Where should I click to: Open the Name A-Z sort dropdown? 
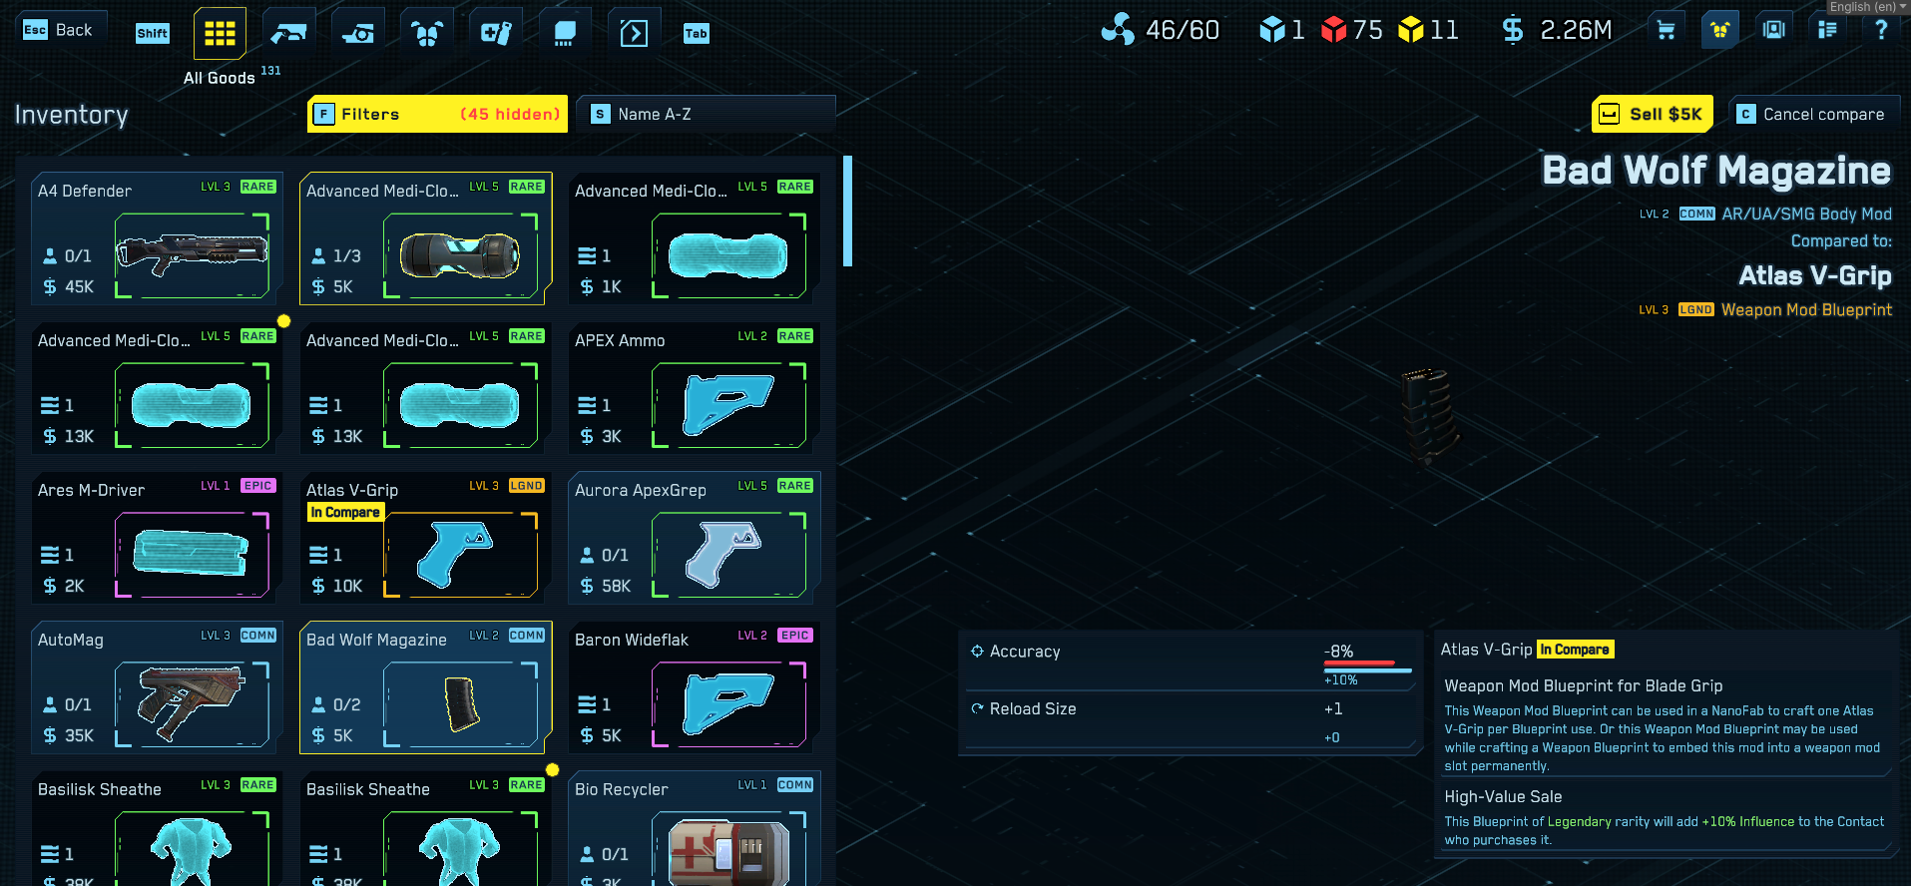pos(707,114)
